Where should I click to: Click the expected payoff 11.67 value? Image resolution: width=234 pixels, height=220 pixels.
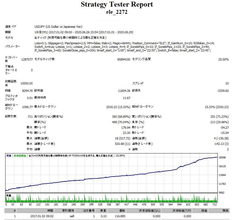click(x=127, y=98)
